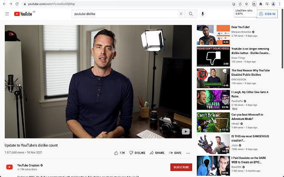This screenshot has width=284, height=177.
Task: Start voice search with the microphone icon
Action: (203, 14)
